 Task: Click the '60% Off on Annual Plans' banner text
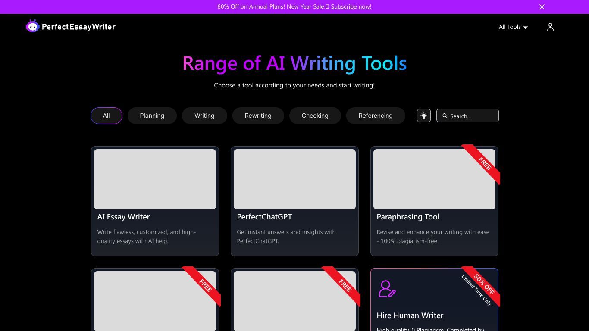273,7
